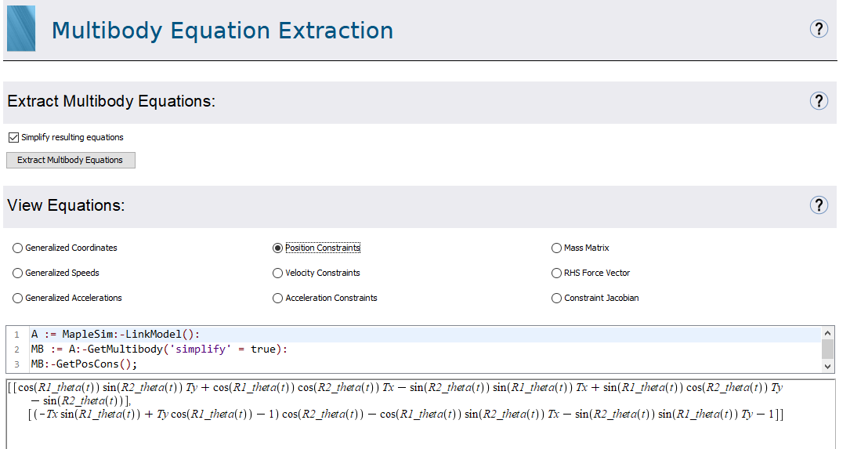Click the help icon beside Multibody Equation Extraction title
Image resolution: width=850 pixels, height=449 pixels.
(x=819, y=29)
